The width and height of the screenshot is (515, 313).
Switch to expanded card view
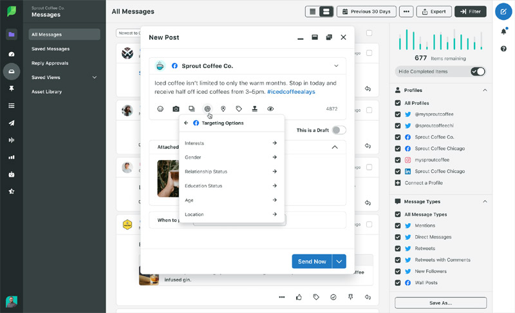[326, 12]
